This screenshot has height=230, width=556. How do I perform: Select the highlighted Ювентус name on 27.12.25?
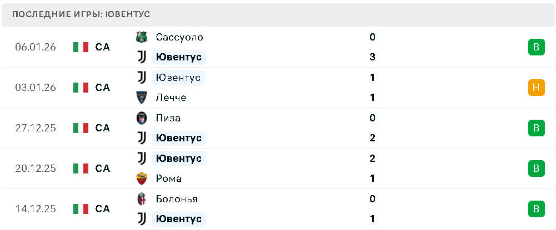(179, 138)
